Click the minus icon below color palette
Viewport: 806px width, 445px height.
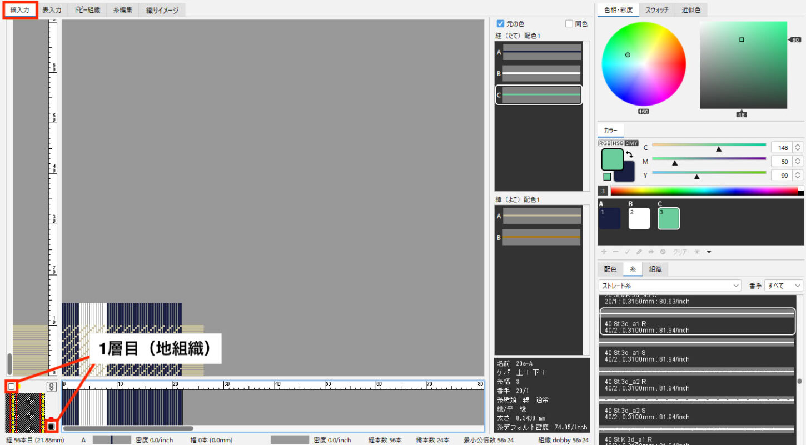tap(616, 252)
